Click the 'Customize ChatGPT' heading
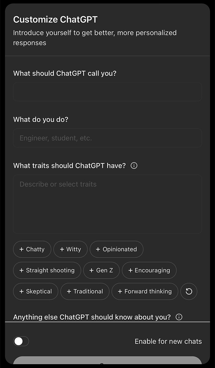 (55, 20)
